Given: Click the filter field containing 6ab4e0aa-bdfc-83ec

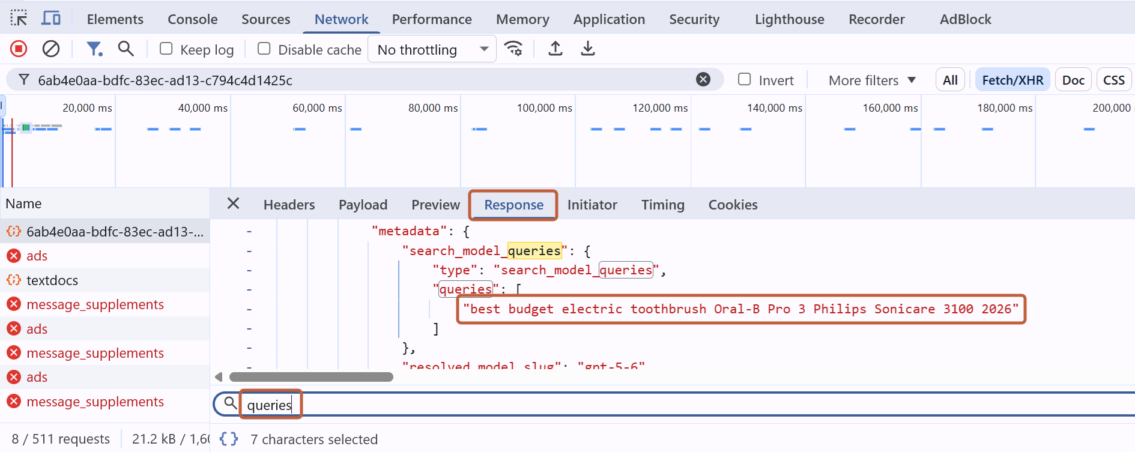Looking at the screenshot, I should [x=365, y=80].
